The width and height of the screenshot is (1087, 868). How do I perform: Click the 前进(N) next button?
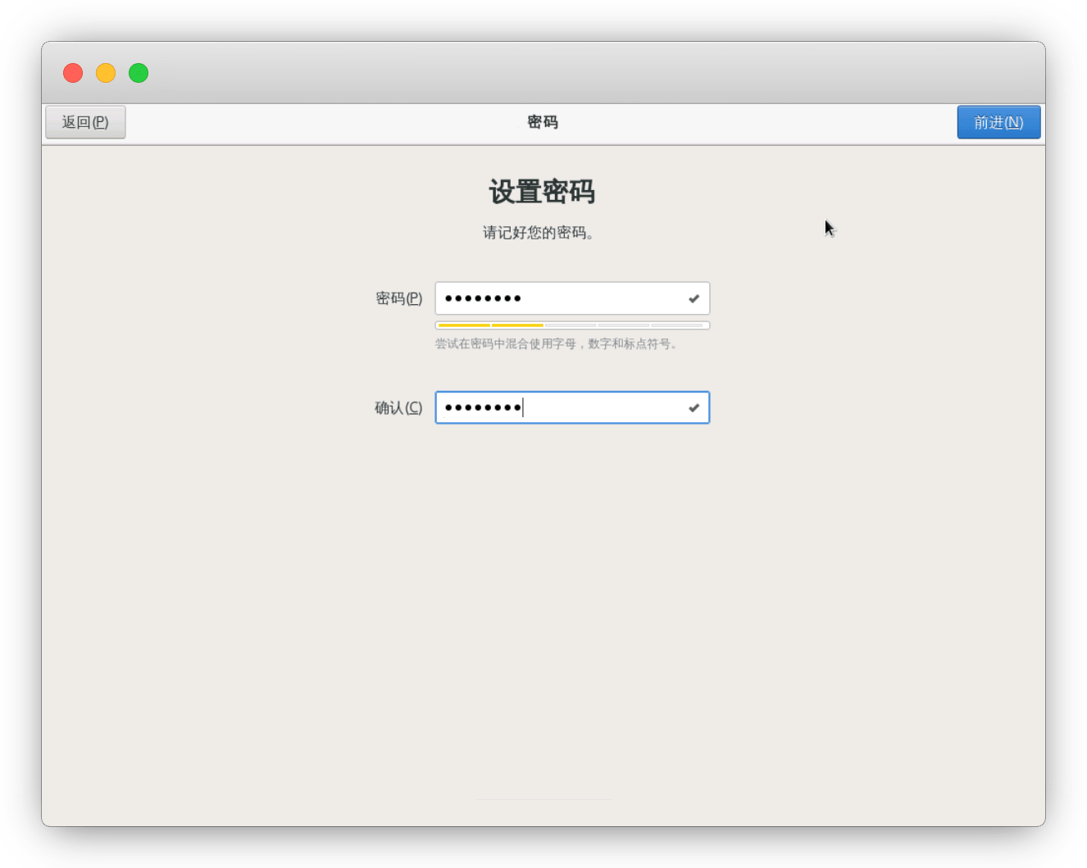(998, 122)
